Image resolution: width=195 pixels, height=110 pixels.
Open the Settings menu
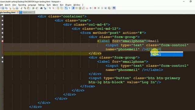[41, 5]
